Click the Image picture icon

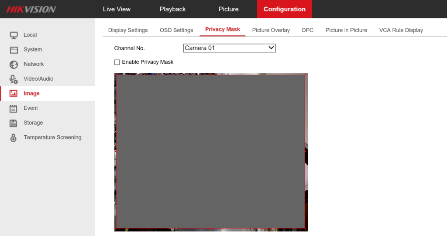coord(14,93)
